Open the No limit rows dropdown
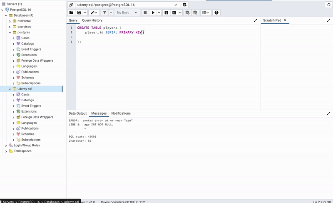This screenshot has height=203, width=333. pos(127,13)
